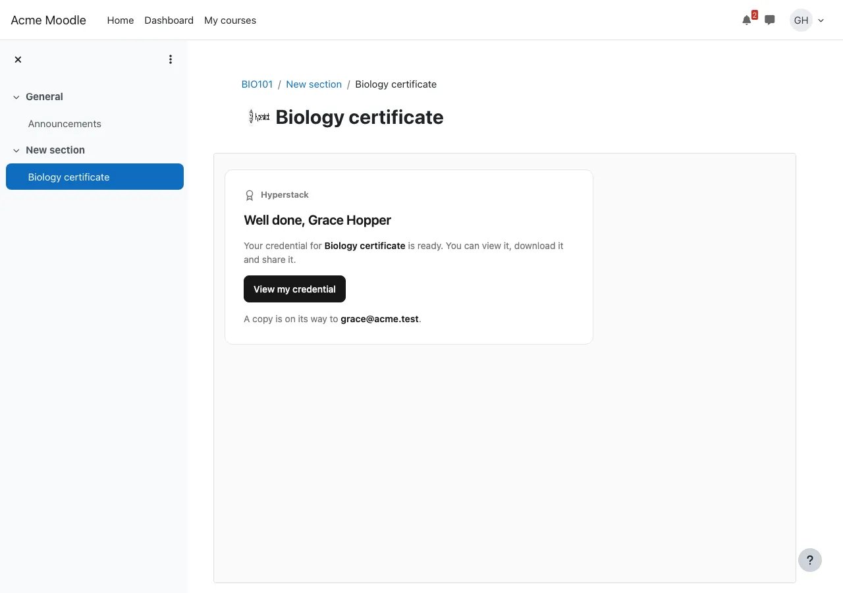
Task: Collapse the General section
Action: point(16,97)
